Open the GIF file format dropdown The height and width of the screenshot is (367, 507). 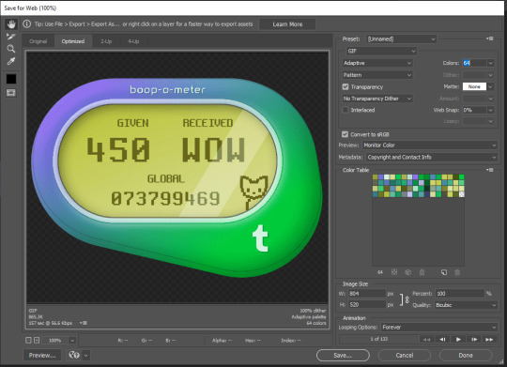381,51
